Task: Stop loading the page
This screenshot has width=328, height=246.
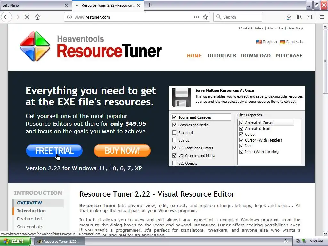Action: [27, 17]
